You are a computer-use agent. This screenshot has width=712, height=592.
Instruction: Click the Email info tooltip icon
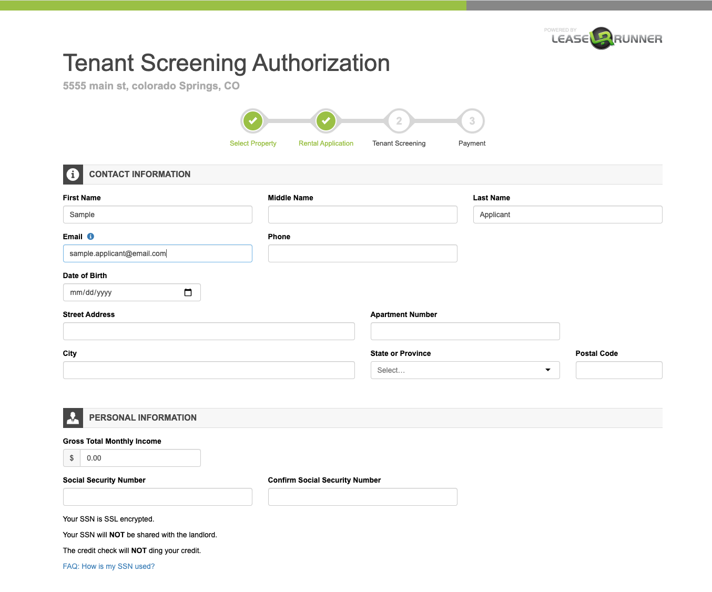click(90, 237)
